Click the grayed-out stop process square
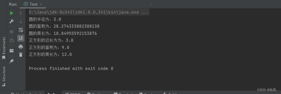Image resolution: width=281 pixels, height=94 pixels. coord(12,32)
